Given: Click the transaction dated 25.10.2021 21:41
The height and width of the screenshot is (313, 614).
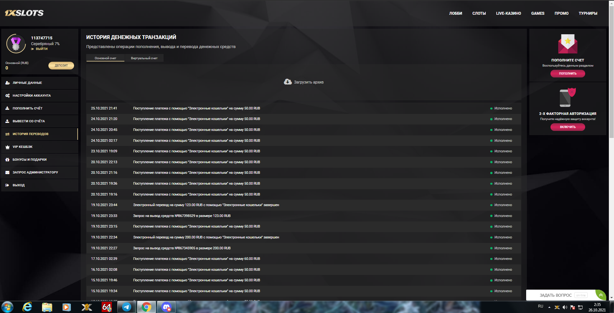Looking at the screenshot, I should click(x=304, y=108).
